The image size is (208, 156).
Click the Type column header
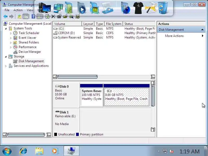pyautogui.click(x=99, y=24)
